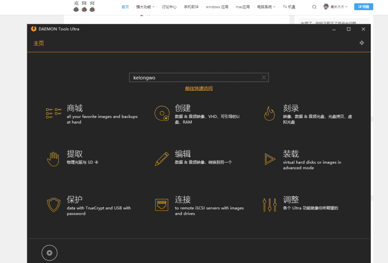Open the 调整 sliders icon
Image resolution: width=388 pixels, height=263 pixels.
click(269, 205)
